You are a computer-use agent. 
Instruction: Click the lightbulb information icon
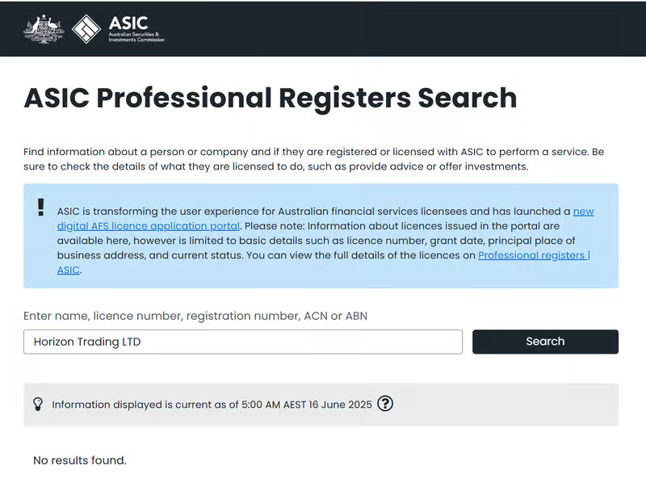click(x=37, y=404)
